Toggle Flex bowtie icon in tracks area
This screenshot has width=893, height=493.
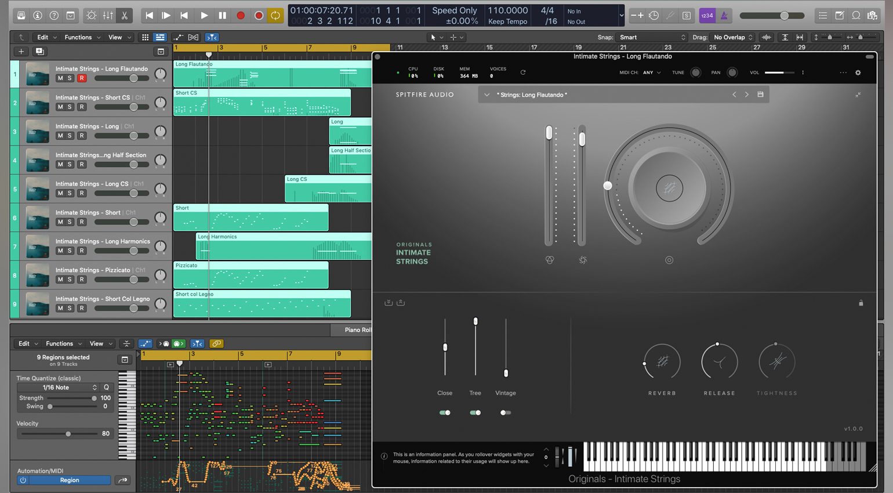point(194,37)
